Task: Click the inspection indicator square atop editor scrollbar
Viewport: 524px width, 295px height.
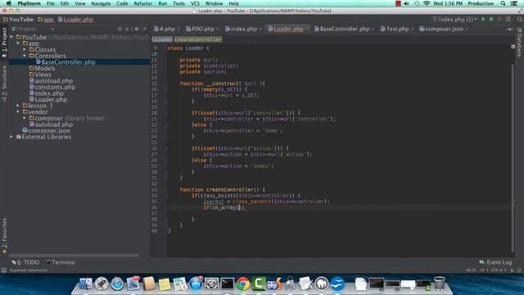Action: click(513, 47)
